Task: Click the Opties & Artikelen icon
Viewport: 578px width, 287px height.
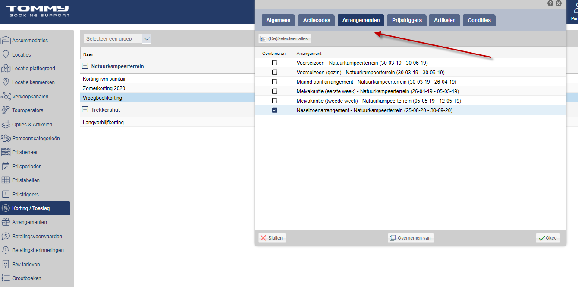Action: 6,124
